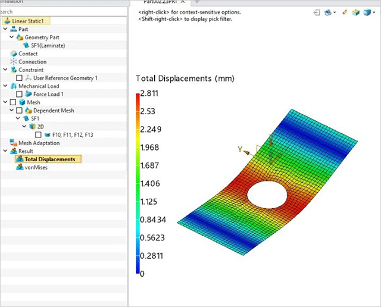This screenshot has height=307, width=381.
Task: Click the Mesh Adaptation icon
Action: tap(14, 143)
